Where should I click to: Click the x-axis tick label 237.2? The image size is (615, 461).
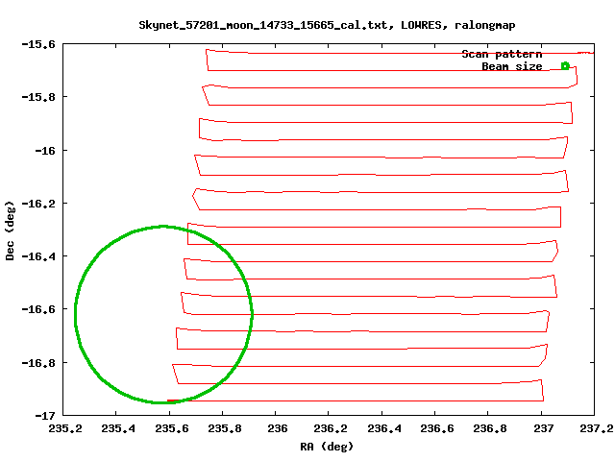pyautogui.click(x=596, y=428)
